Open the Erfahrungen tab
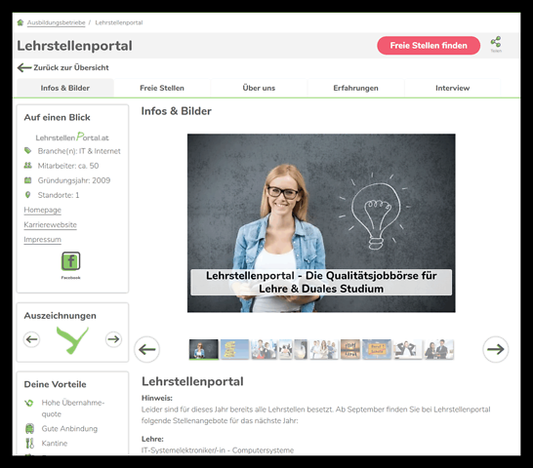533x468 pixels. click(x=355, y=88)
